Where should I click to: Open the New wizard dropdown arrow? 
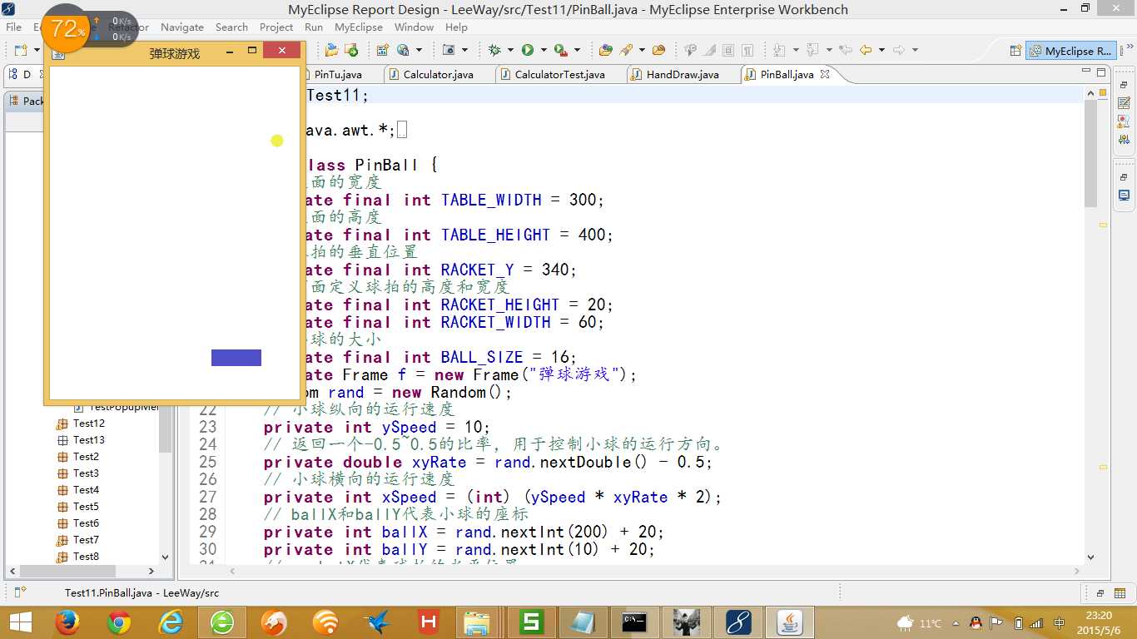[x=36, y=51]
